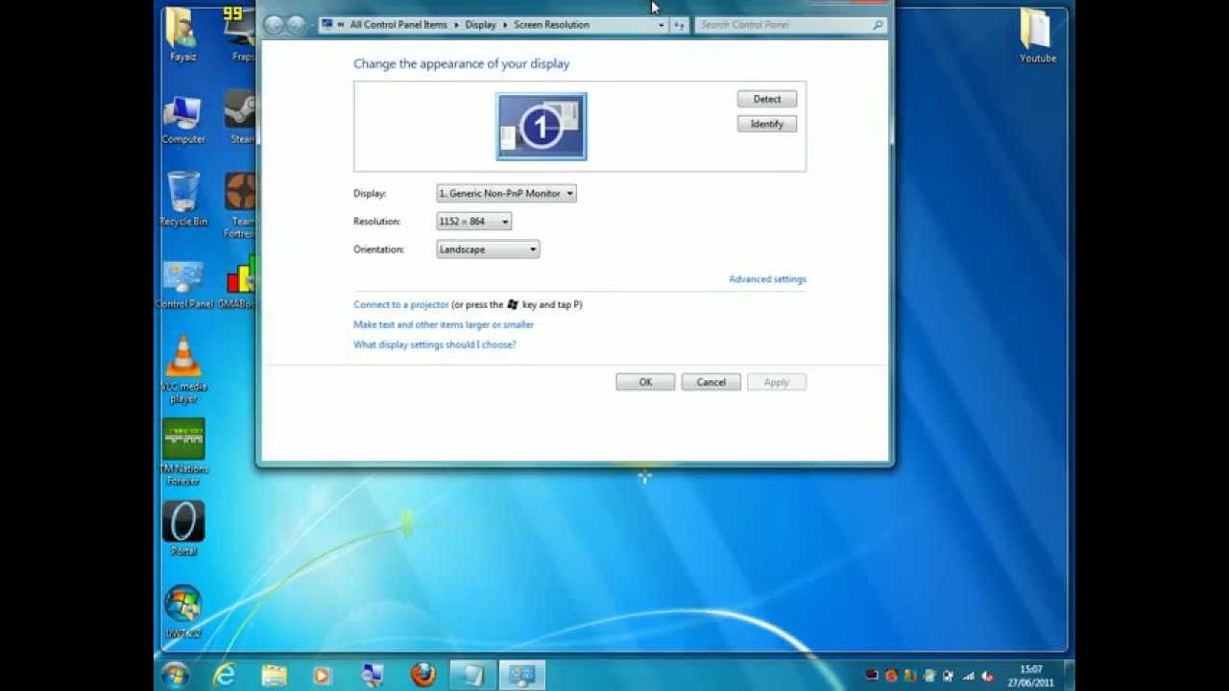Switch to the Screen Resolution taskbar window
The height and width of the screenshot is (691, 1229).
click(x=522, y=675)
